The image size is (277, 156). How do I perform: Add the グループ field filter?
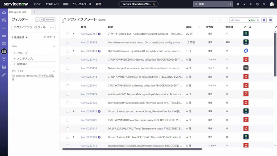pos(20,53)
